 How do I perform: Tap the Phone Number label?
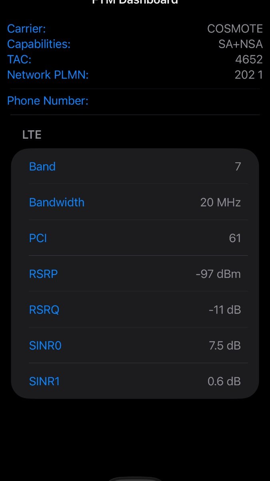tap(48, 101)
